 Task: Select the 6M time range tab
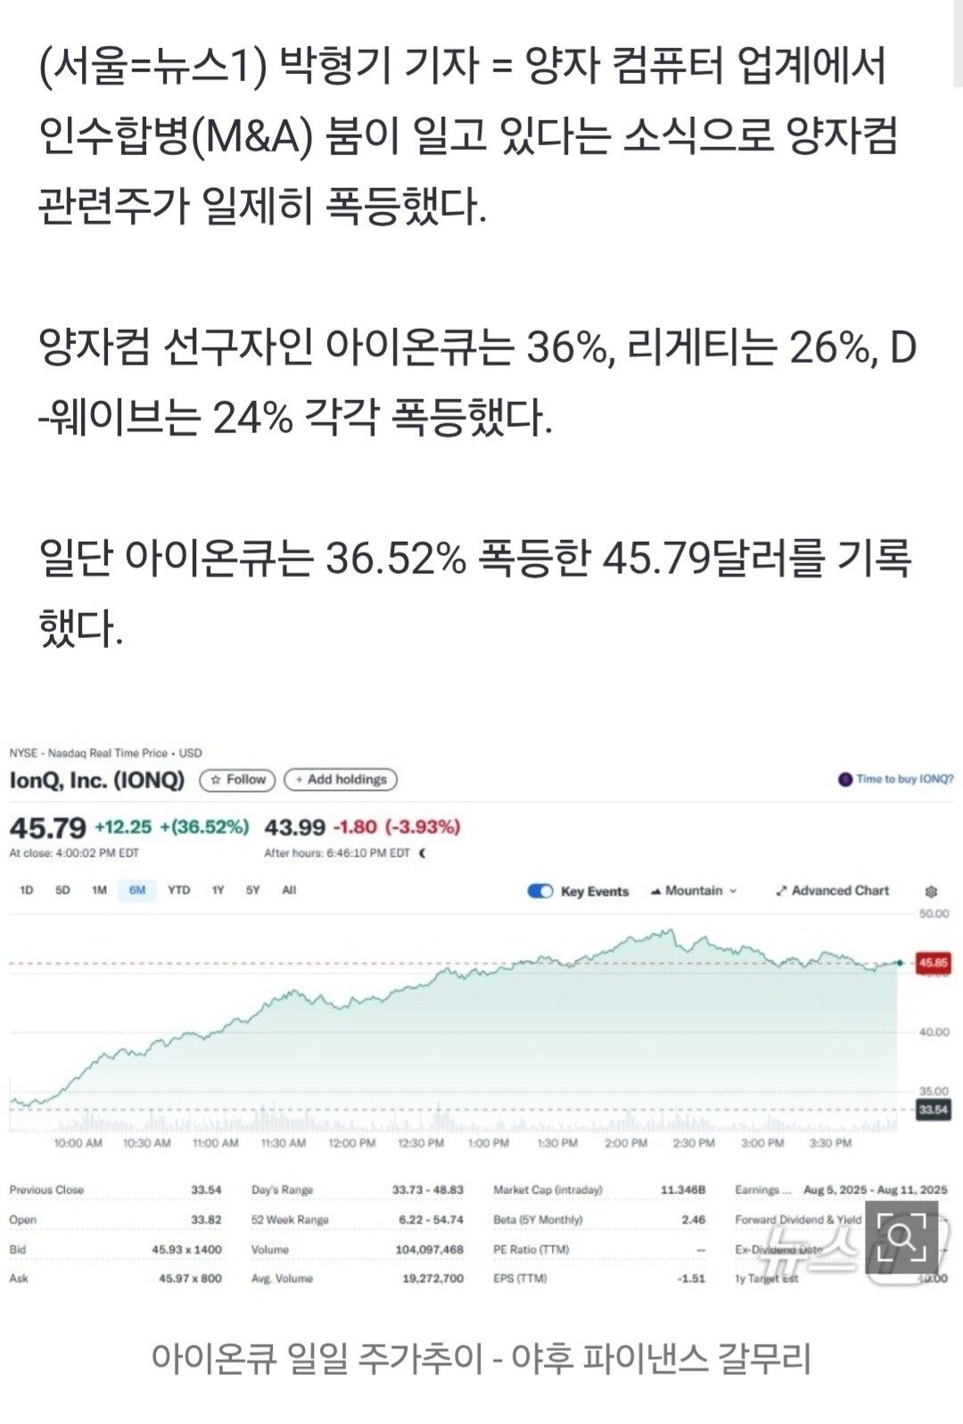pos(137,890)
